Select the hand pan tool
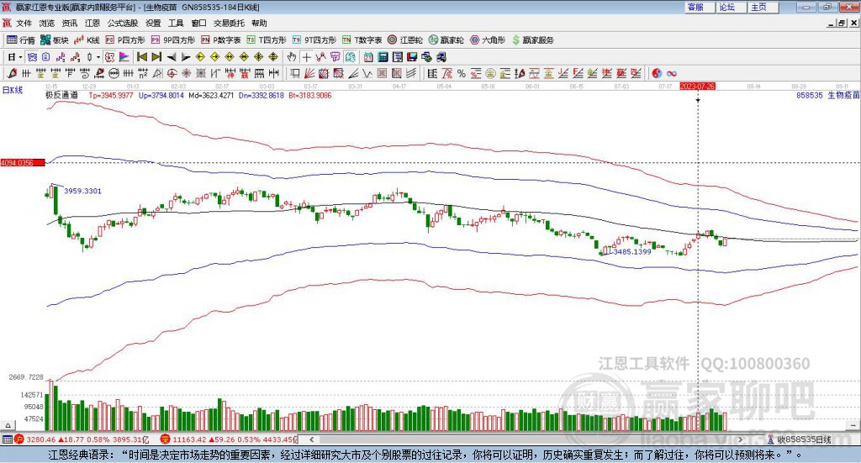The image size is (861, 463). tap(292, 57)
